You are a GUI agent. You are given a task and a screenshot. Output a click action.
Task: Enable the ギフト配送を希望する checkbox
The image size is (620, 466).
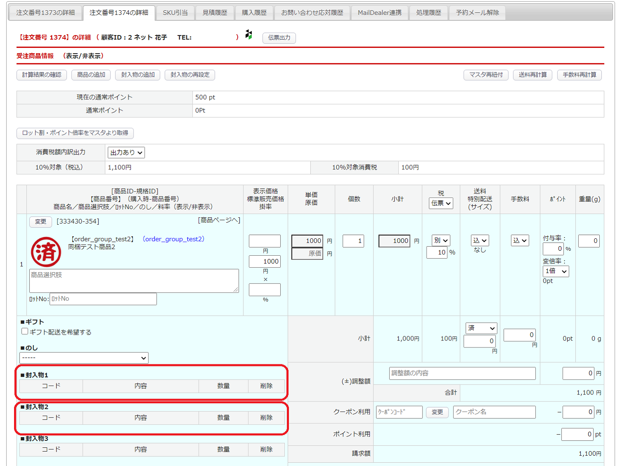(x=25, y=331)
